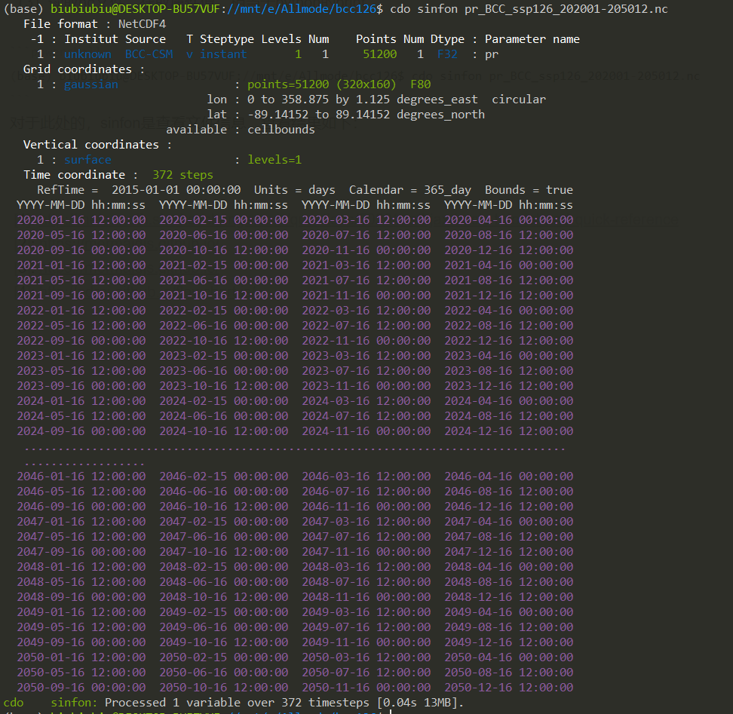733x714 pixels.
Task: Click the 'File format :' label
Action: (x=67, y=24)
